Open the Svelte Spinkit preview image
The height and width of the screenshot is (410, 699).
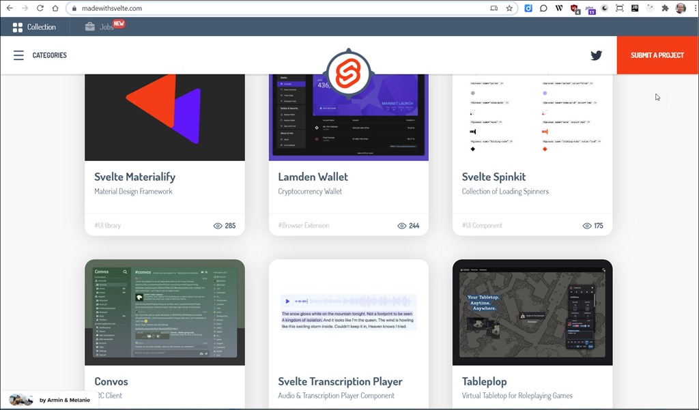pyautogui.click(x=532, y=117)
